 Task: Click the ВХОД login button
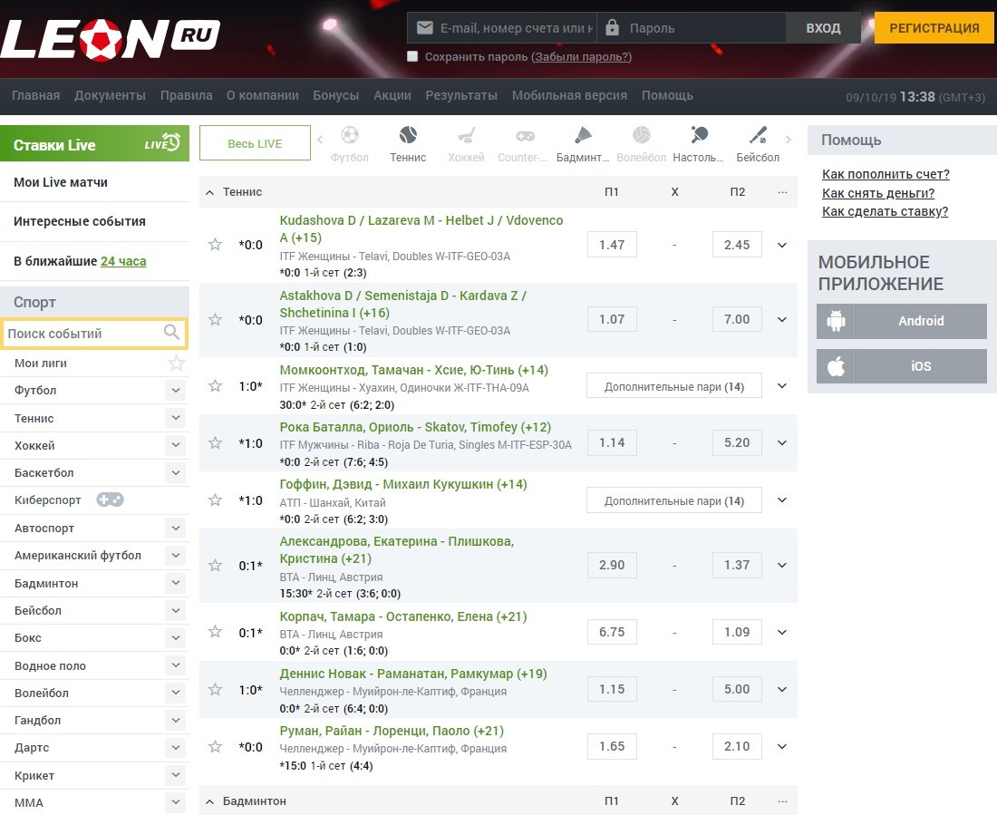click(x=823, y=28)
